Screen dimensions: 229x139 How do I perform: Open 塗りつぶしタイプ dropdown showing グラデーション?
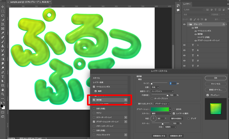pos(162,104)
